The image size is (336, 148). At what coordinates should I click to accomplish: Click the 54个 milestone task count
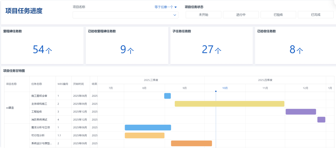tap(43, 50)
